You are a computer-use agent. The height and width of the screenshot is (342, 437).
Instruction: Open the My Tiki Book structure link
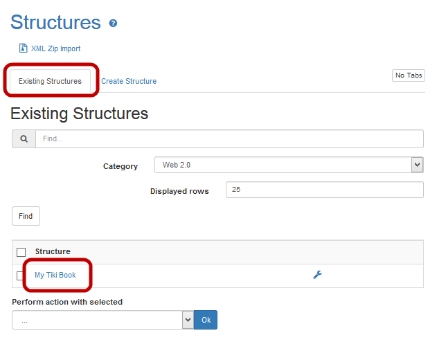(55, 275)
